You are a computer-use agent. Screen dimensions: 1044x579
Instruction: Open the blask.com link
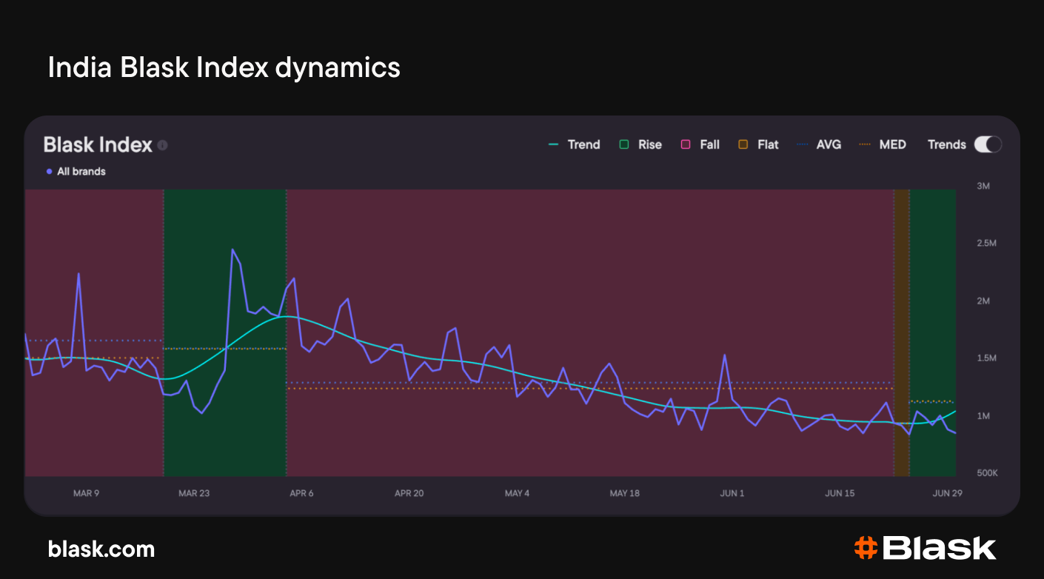tap(101, 549)
